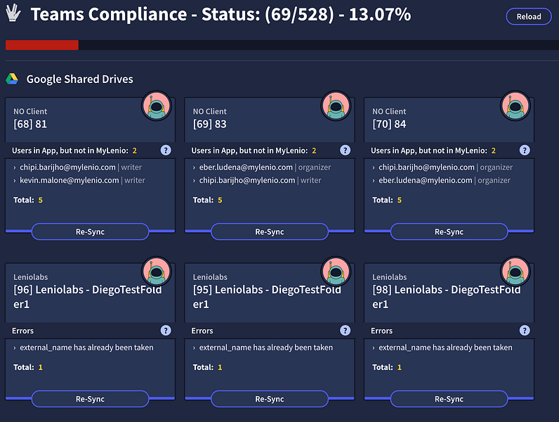Click the astronaut avatar on card [96] Leniolabs

pyautogui.click(x=157, y=271)
